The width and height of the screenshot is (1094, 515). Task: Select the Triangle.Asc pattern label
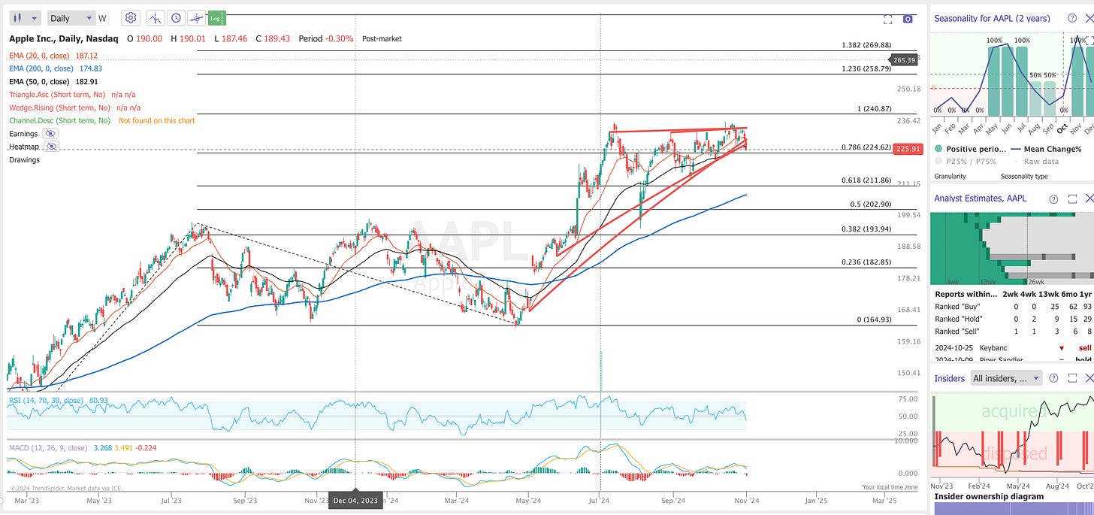click(x=57, y=95)
